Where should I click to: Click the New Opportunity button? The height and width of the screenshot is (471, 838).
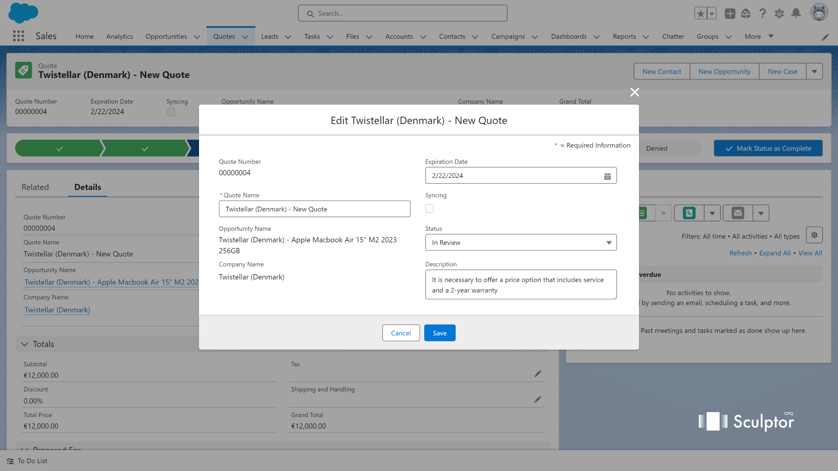[725, 72]
